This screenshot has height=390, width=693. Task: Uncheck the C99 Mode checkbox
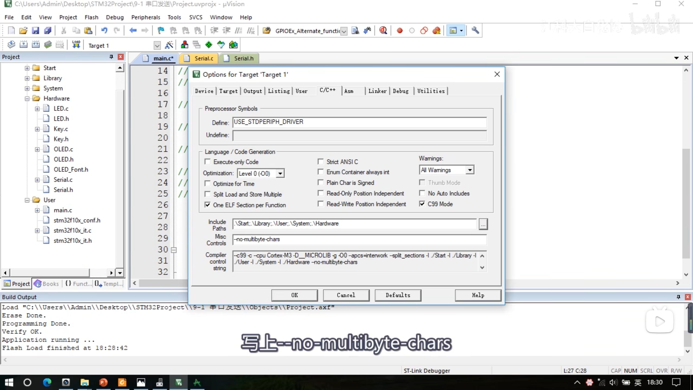(x=422, y=204)
